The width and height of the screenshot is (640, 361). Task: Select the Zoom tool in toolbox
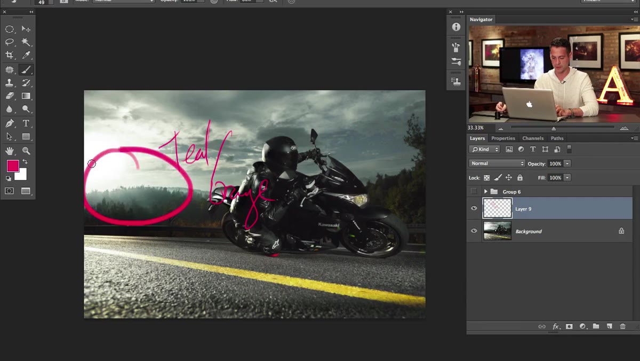click(x=26, y=151)
